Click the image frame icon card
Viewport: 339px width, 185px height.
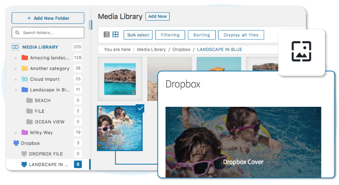tap(301, 52)
